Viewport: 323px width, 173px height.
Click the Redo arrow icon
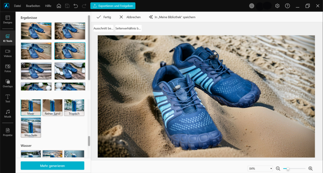(84, 6)
